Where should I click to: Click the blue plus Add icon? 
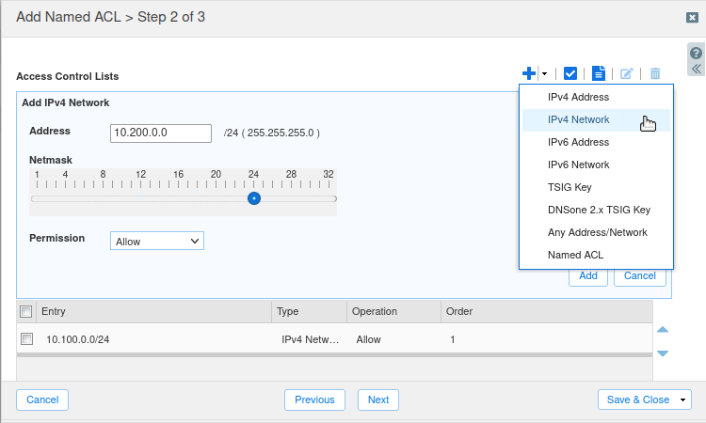[x=529, y=73]
